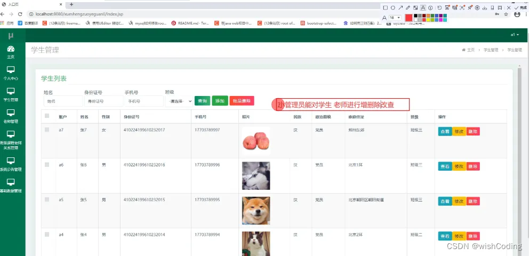
Task: Pick the orange color swatch
Action: coord(428,15)
